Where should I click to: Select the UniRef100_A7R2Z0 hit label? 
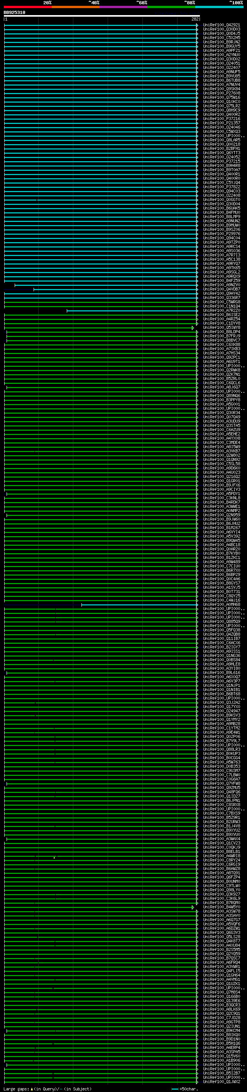pyautogui.click(x=222, y=310)
